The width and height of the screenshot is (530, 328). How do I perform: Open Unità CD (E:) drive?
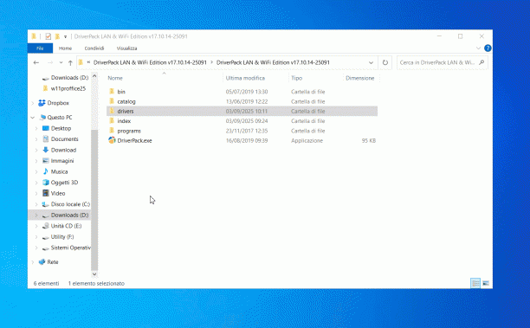coord(66,226)
